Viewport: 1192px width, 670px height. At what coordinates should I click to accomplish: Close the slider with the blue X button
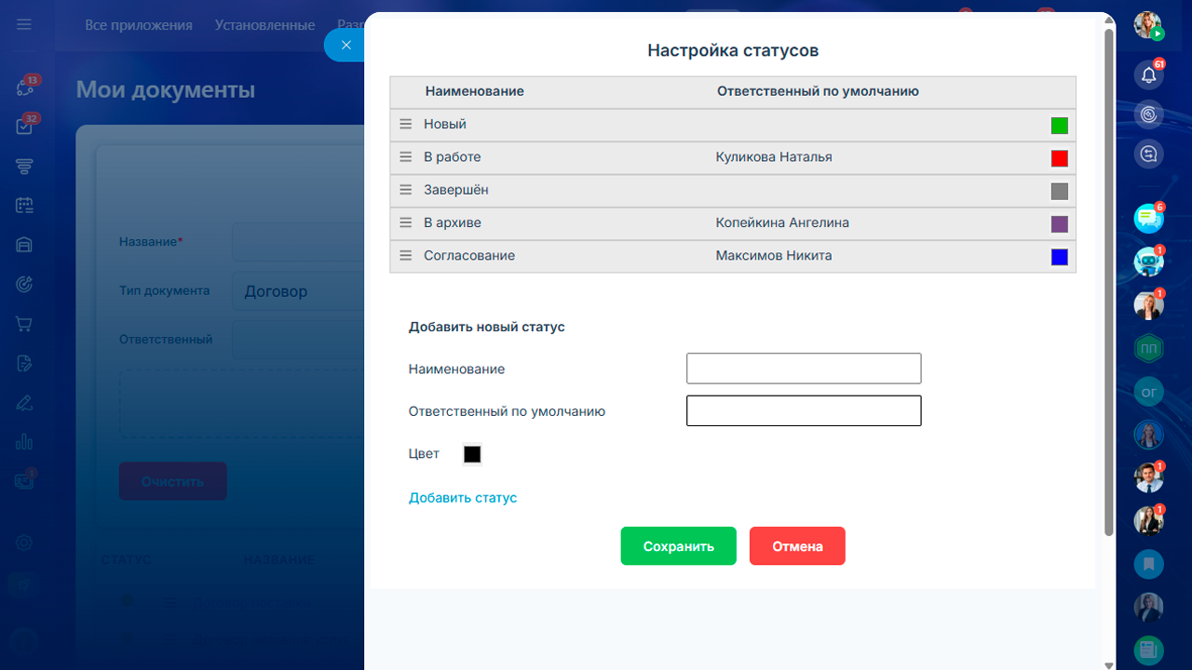pos(345,45)
